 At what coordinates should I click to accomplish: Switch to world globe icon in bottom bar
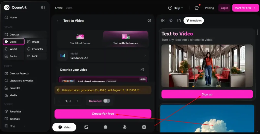click(124, 127)
